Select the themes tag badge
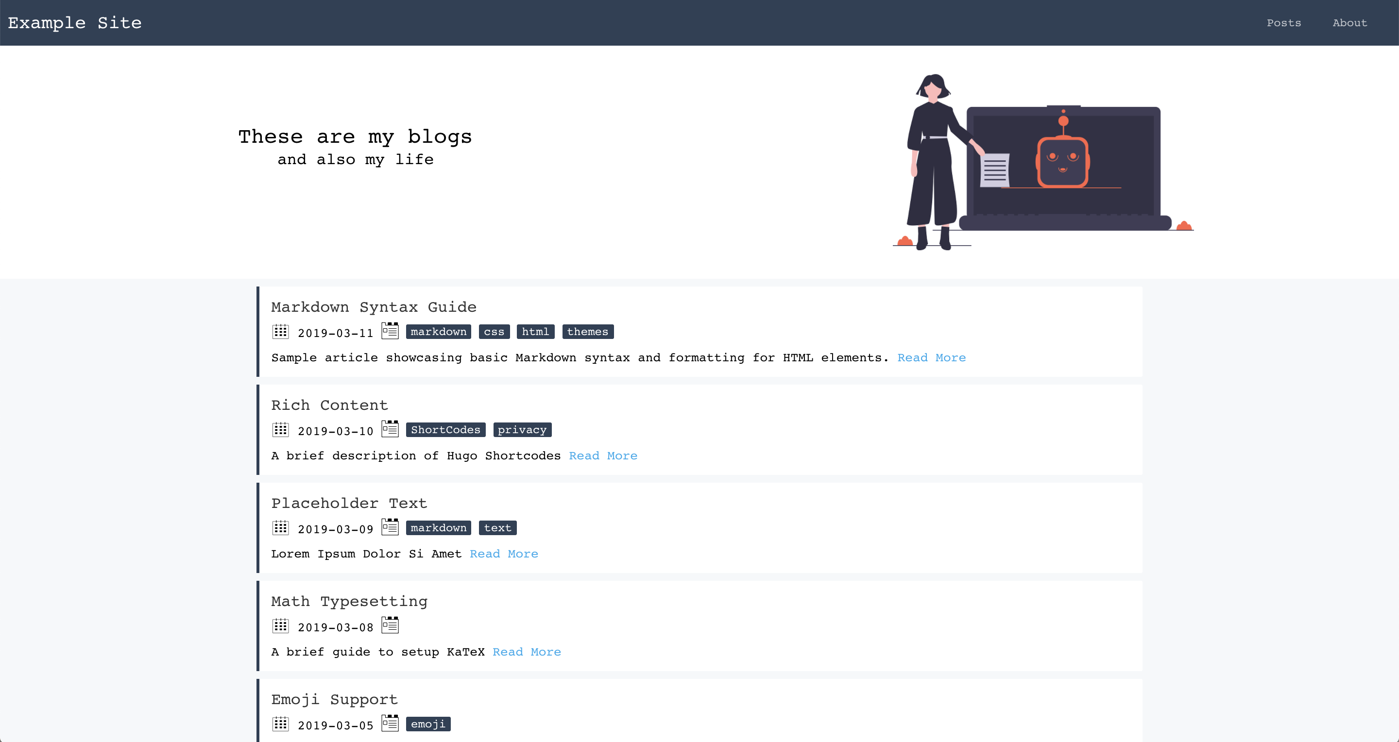Screen dimensions: 1399x742 click(587, 332)
